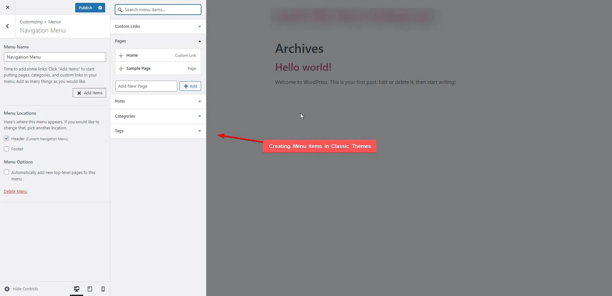The width and height of the screenshot is (612, 296).
Task: Uncheck the Header menu location checkbox
Action: point(6,139)
